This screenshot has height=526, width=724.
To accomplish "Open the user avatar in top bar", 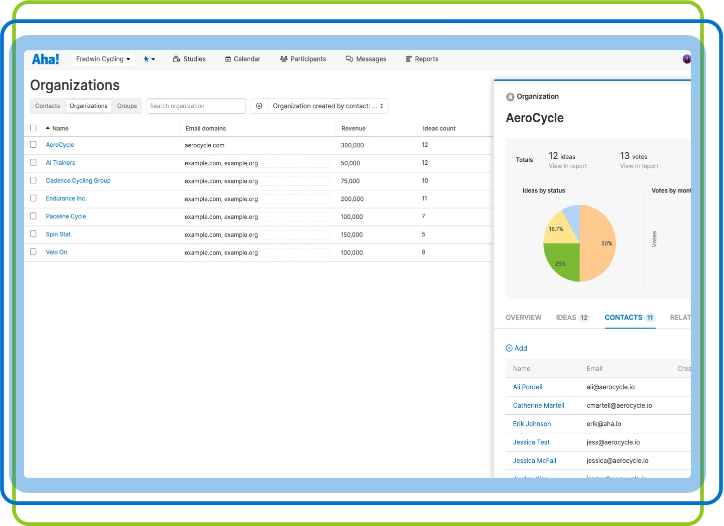I will pyautogui.click(x=687, y=59).
